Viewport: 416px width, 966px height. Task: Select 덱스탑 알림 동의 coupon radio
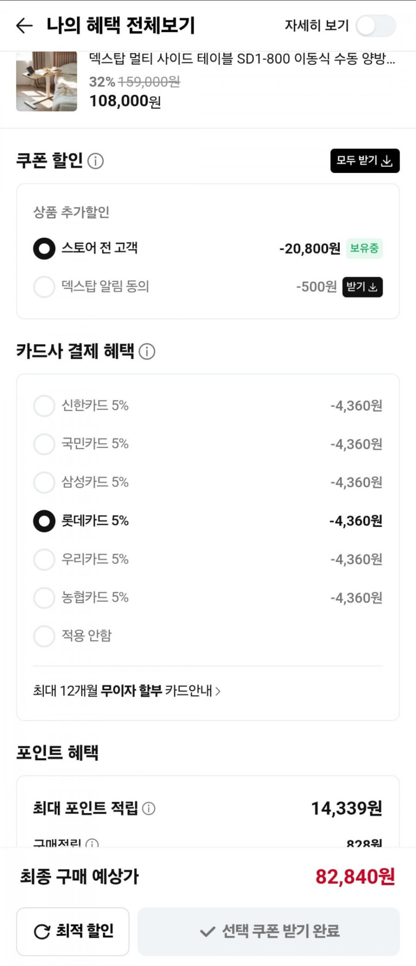click(x=44, y=287)
